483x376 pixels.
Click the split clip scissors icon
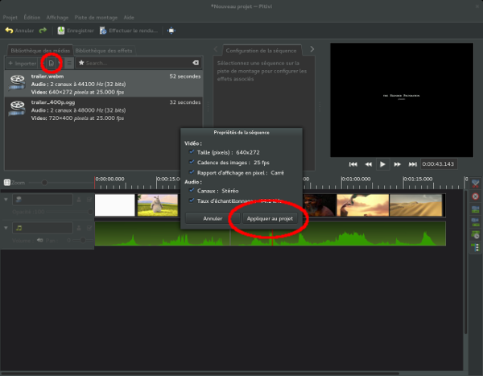click(475, 184)
